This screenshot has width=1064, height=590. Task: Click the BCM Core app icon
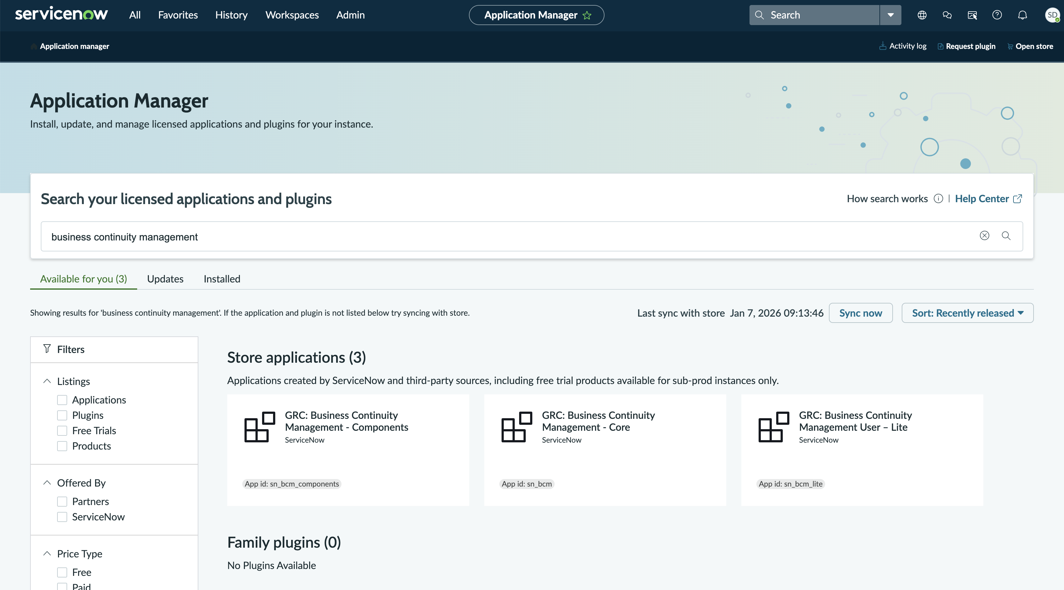tap(517, 427)
